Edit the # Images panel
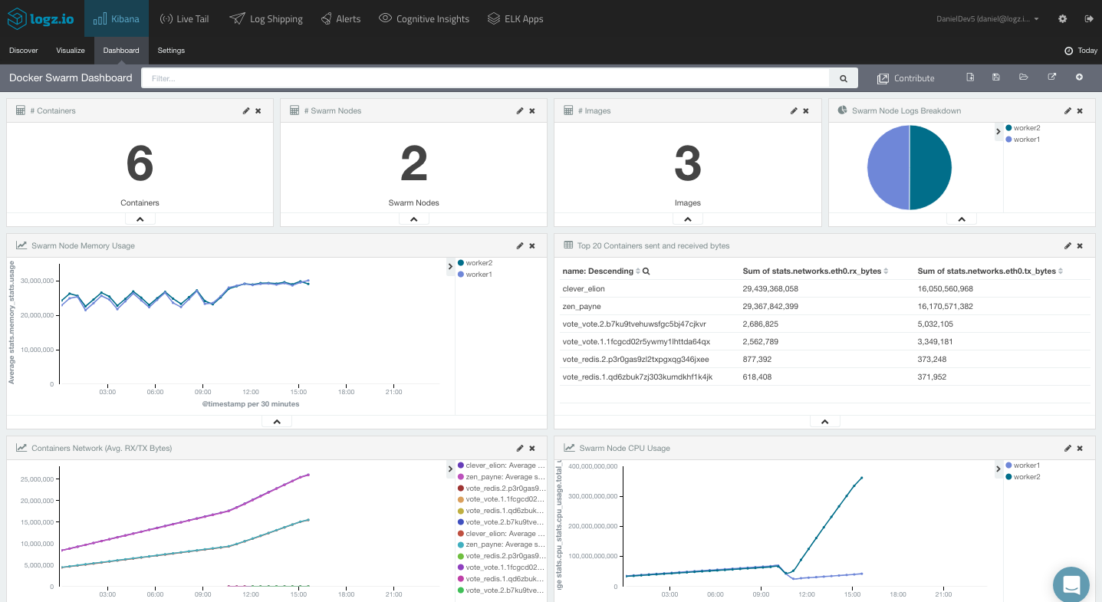1102x602 pixels. coord(794,110)
